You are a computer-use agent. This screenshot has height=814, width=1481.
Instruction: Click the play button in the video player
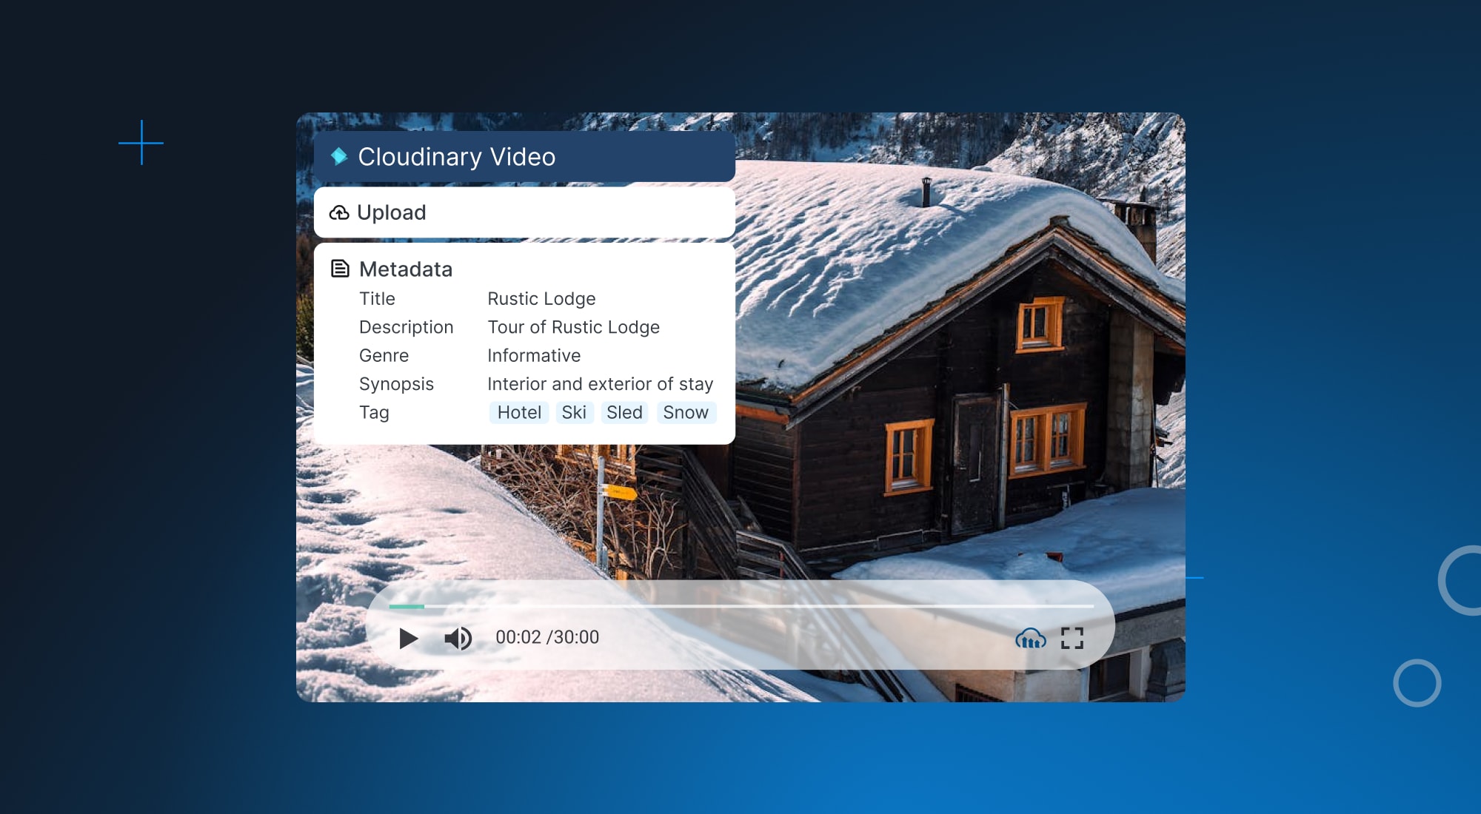click(408, 638)
